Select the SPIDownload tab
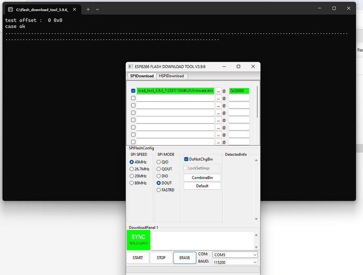 click(x=142, y=76)
